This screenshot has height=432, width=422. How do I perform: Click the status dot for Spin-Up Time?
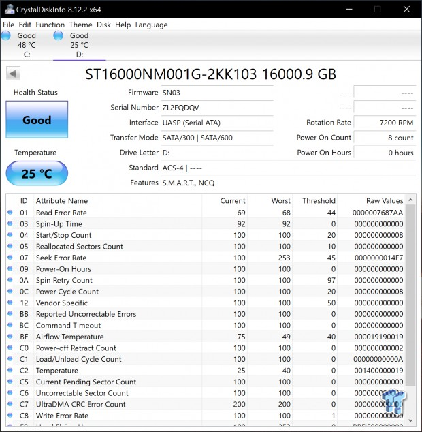pyautogui.click(x=10, y=223)
